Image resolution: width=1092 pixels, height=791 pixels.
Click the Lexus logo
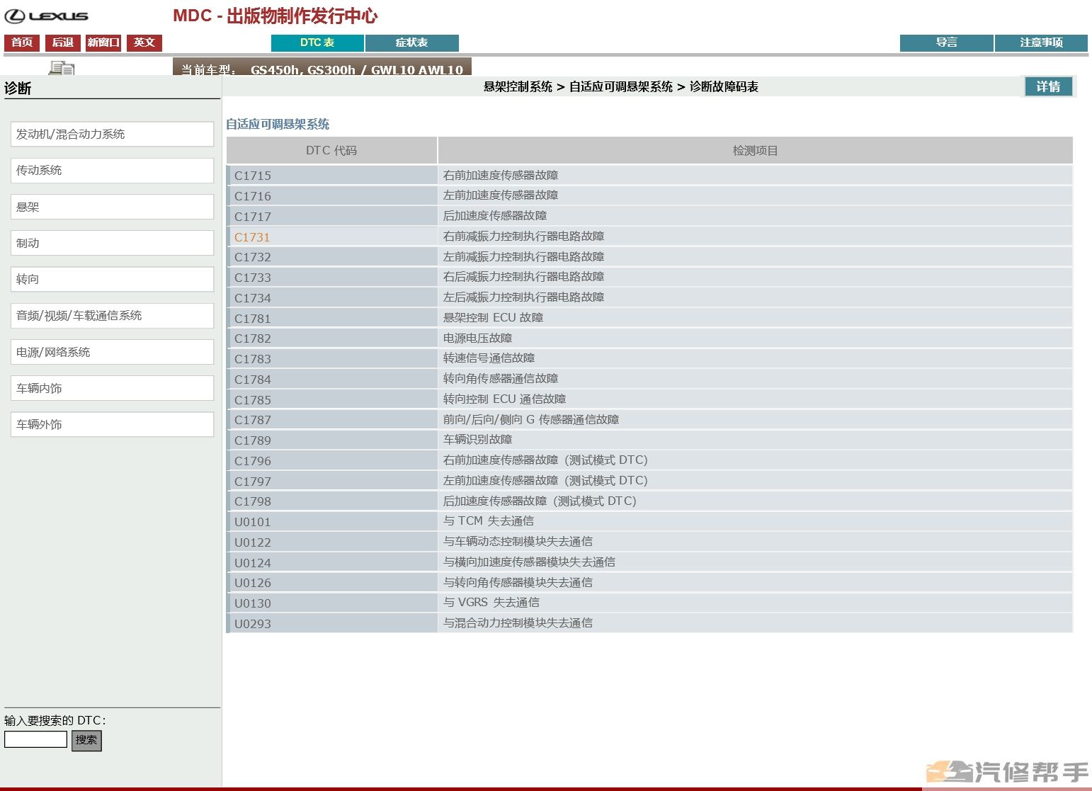point(47,16)
